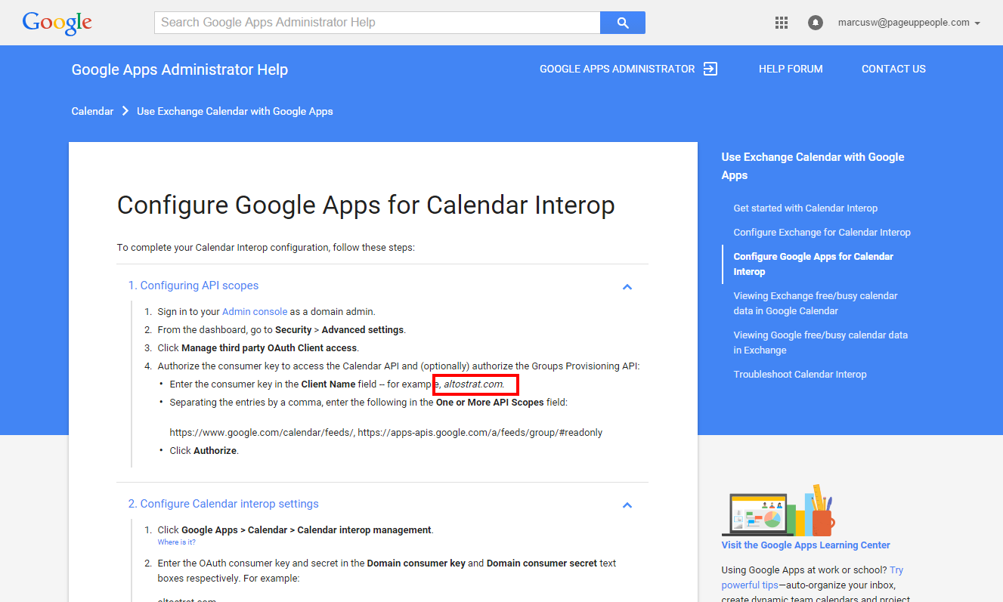Viewport: 1003px width, 602px height.
Task: Click the sign-in arrow icon beside Google Apps Administrator
Action: pyautogui.click(x=710, y=69)
